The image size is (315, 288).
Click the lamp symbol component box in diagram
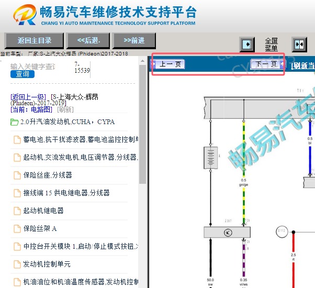(x=227, y=232)
